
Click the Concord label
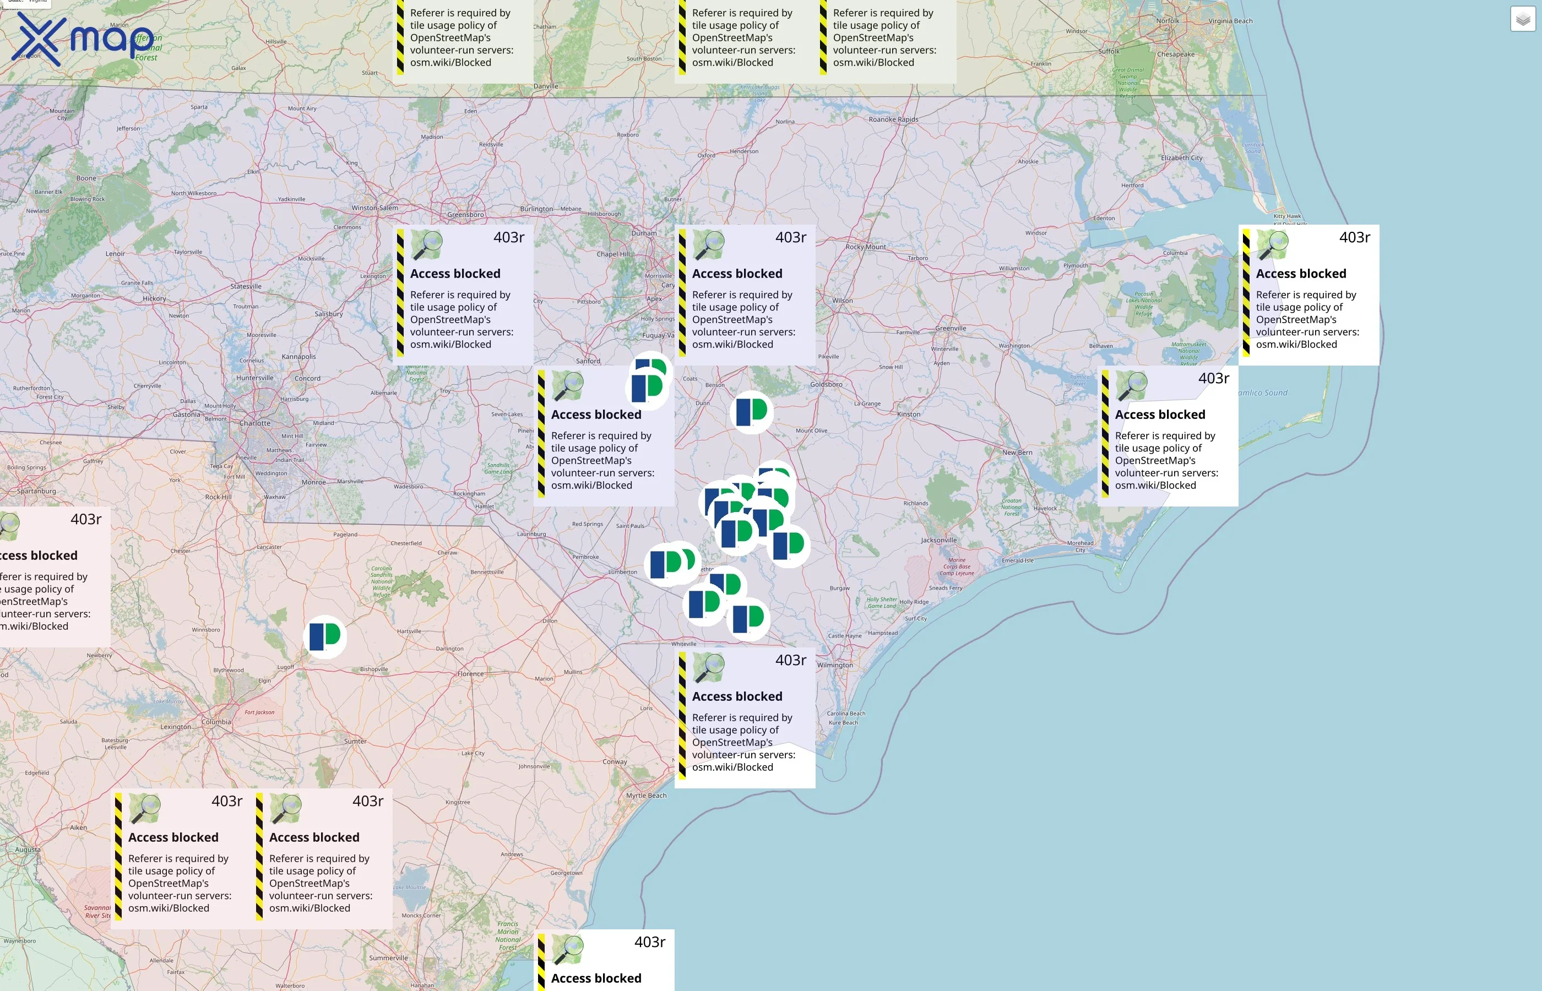(307, 378)
